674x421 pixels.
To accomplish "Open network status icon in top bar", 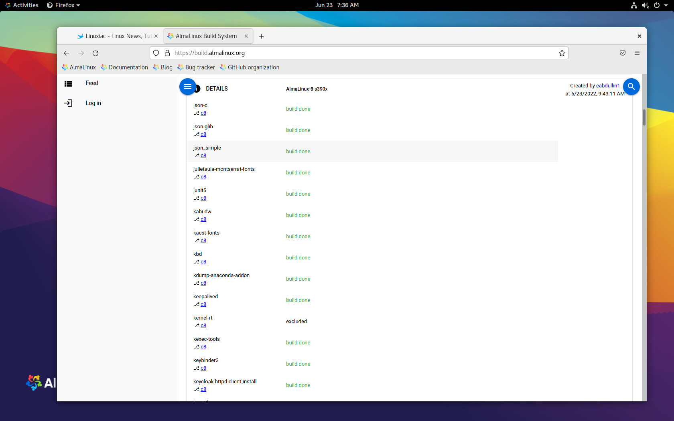I will (x=634, y=5).
